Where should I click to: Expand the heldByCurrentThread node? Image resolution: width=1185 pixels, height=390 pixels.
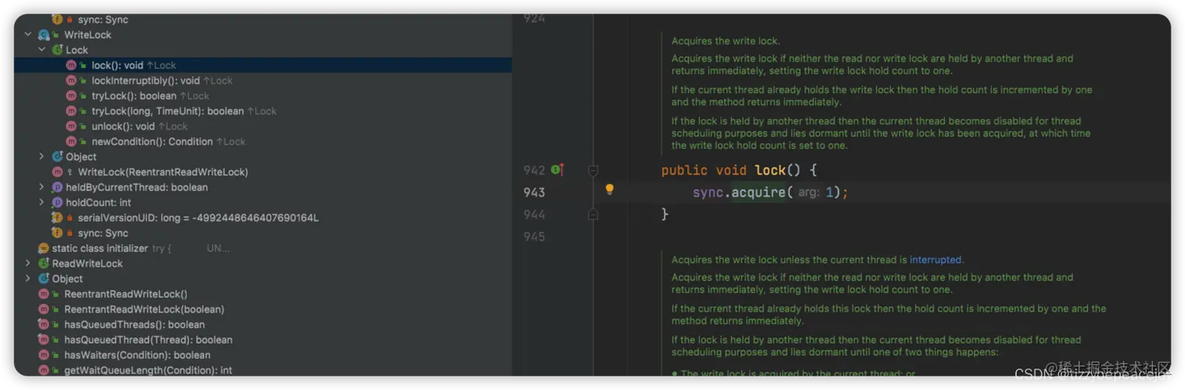pyautogui.click(x=42, y=187)
